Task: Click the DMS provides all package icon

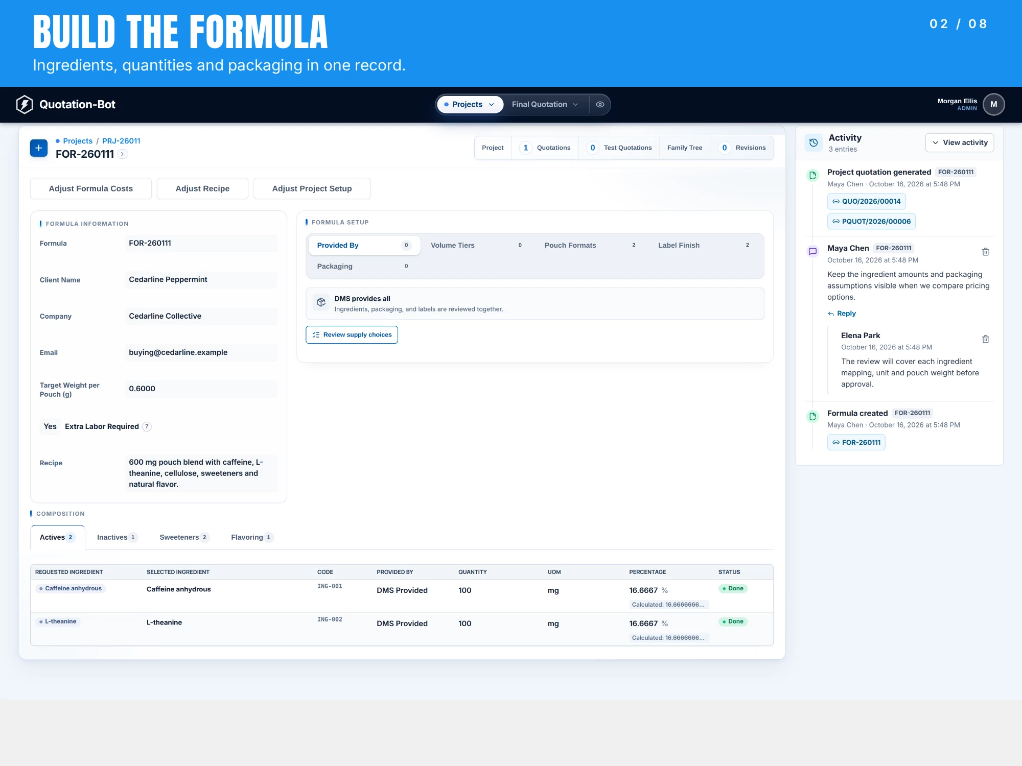Action: click(x=321, y=302)
